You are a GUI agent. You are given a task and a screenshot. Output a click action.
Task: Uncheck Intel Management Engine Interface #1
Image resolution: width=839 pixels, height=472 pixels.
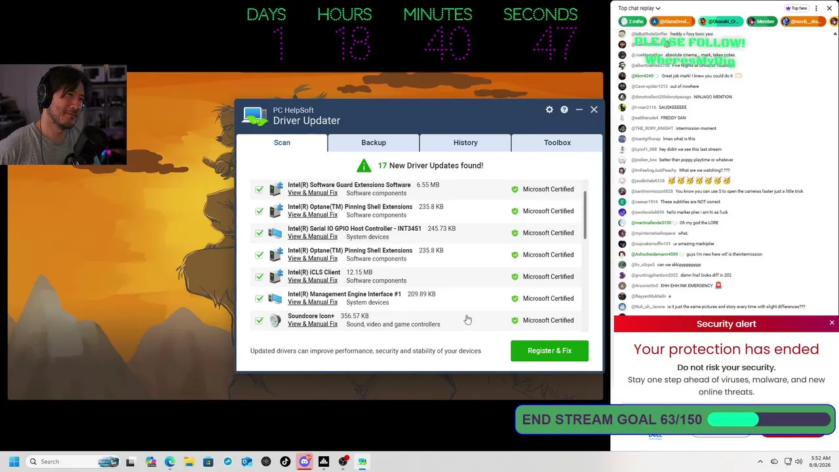[260, 298]
